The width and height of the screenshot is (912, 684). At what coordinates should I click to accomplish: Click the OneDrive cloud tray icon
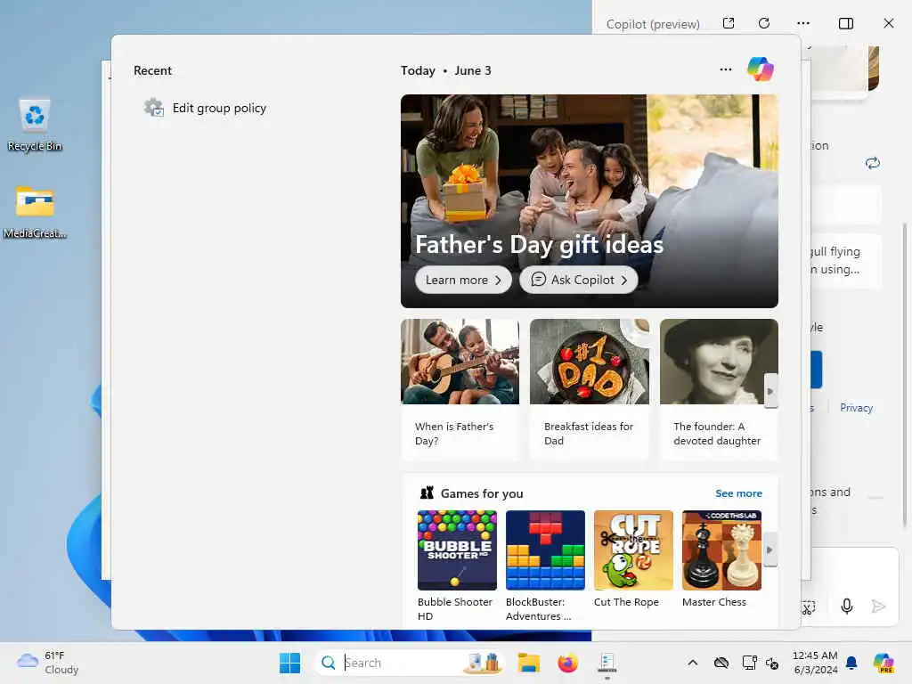click(x=721, y=663)
